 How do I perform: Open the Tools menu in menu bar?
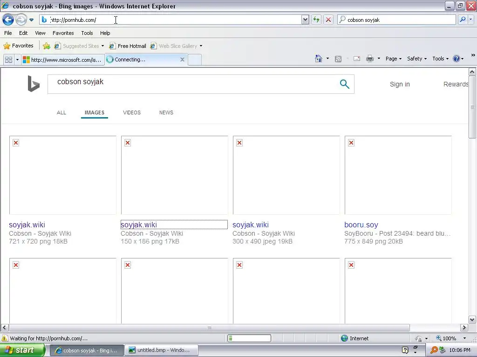click(x=87, y=33)
